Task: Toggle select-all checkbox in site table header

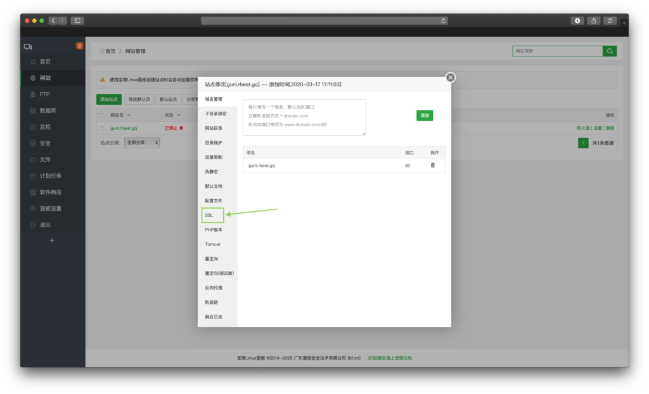Action: pyautogui.click(x=102, y=115)
